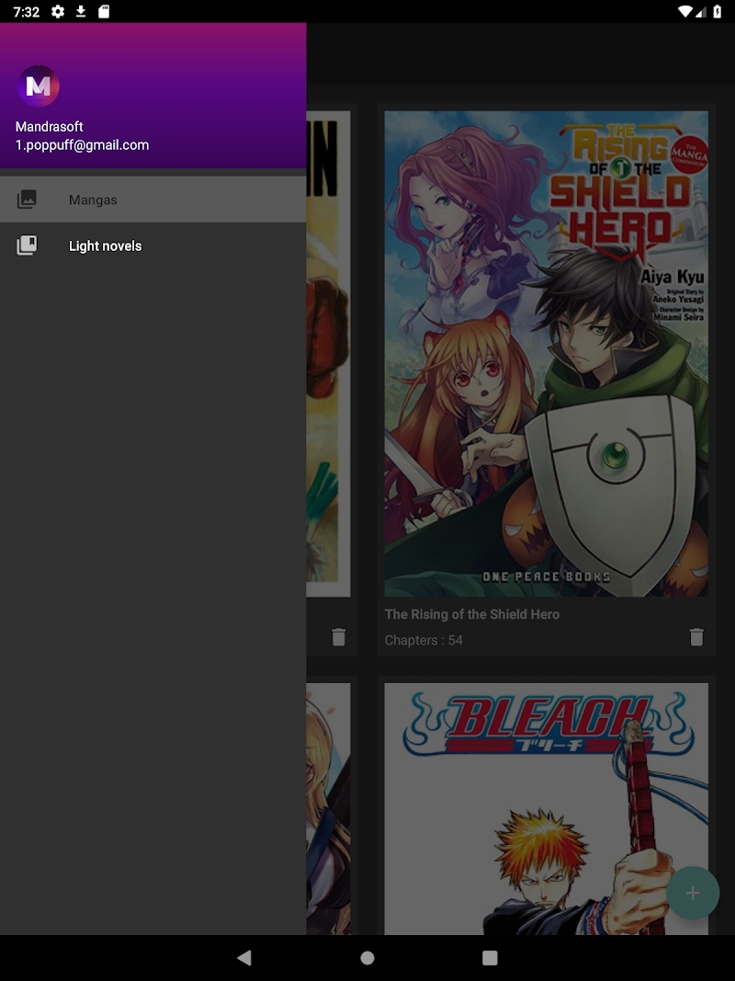Image resolution: width=735 pixels, height=981 pixels.
Task: Click the Mandrasoft account name
Action: 50,126
